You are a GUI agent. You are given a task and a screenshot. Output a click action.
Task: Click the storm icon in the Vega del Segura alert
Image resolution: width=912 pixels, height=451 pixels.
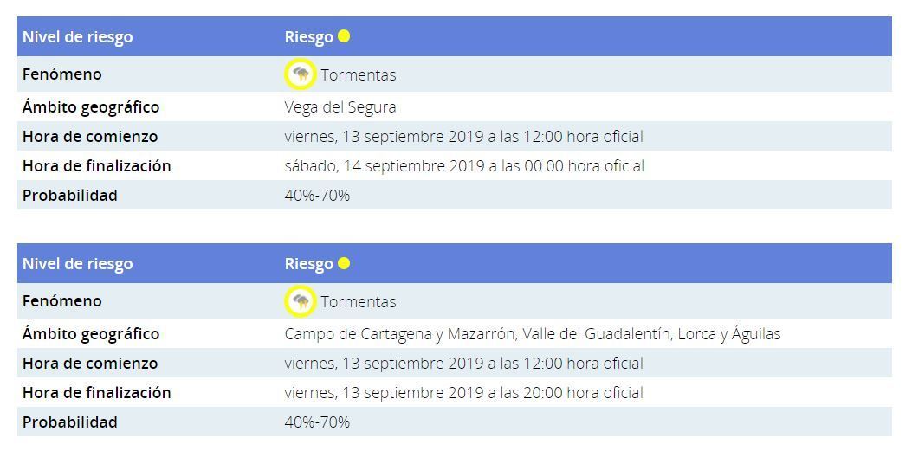pyautogui.click(x=301, y=74)
